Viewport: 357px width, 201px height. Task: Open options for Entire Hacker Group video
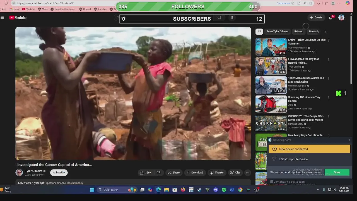pyautogui.click(x=329, y=40)
